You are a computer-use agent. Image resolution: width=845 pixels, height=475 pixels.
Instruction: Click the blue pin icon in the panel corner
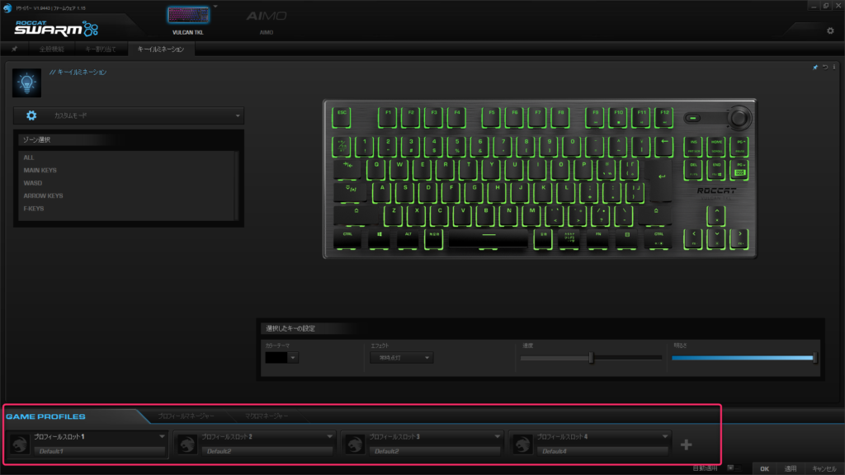tap(814, 68)
